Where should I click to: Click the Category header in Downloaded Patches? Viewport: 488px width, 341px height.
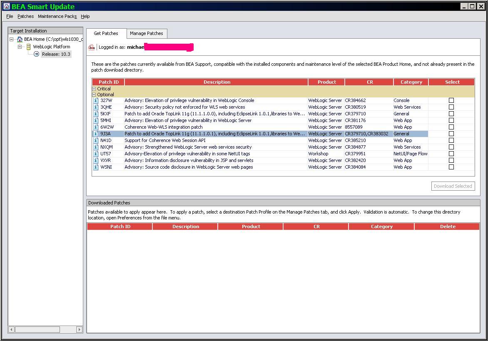pyautogui.click(x=381, y=227)
